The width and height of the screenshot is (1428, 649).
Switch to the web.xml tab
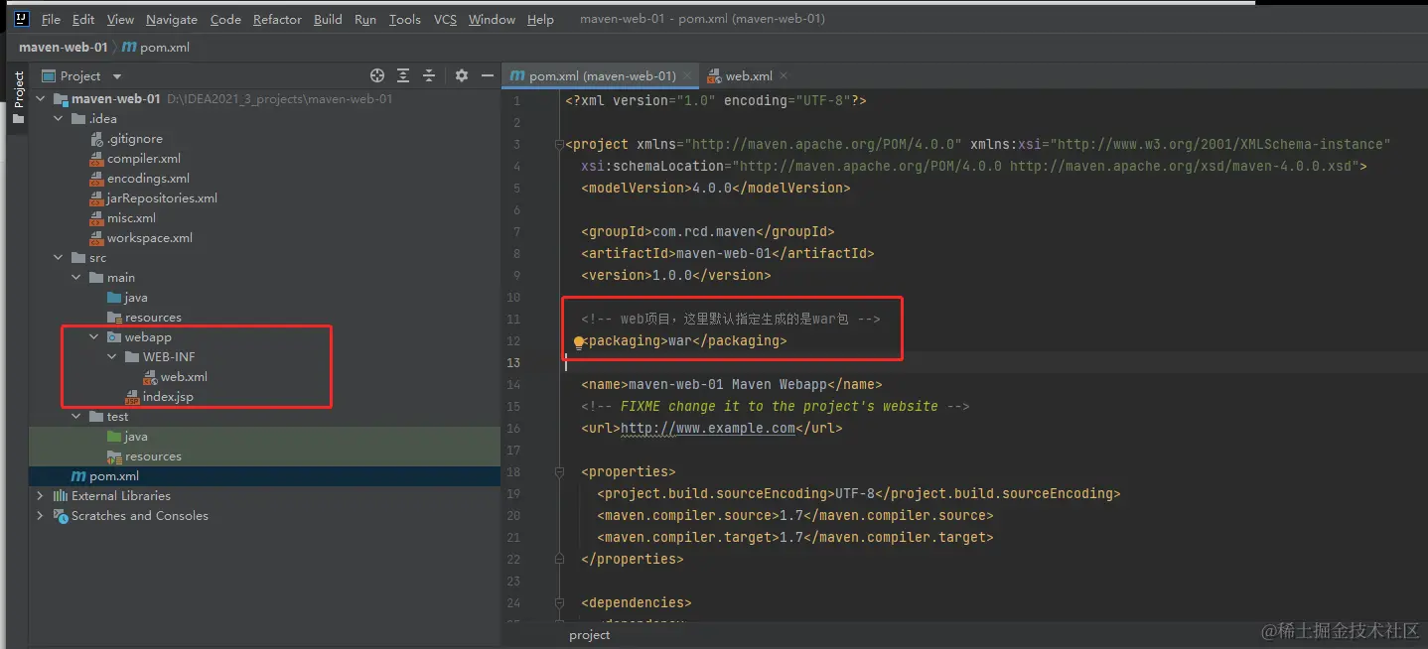[x=748, y=75]
